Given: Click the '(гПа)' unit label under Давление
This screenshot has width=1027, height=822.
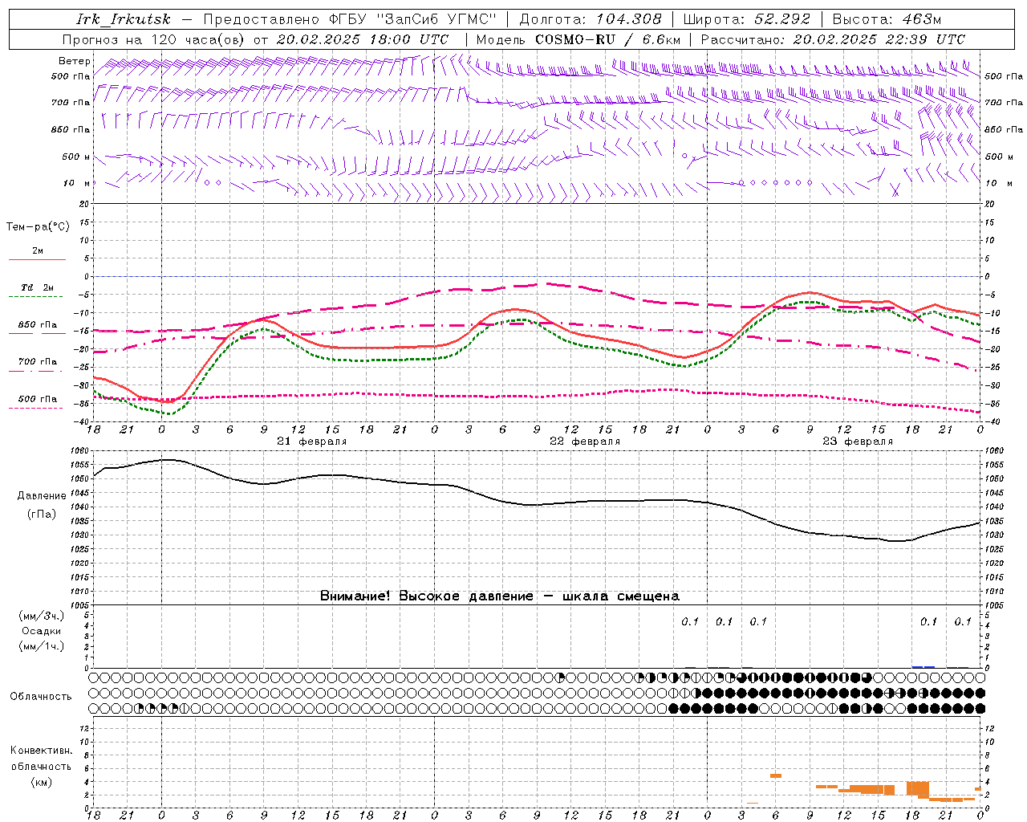Looking at the screenshot, I should click(42, 514).
